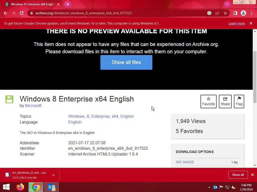Show hidden system tray icons arrow
The height and width of the screenshot is (192, 257).
(x=209, y=187)
